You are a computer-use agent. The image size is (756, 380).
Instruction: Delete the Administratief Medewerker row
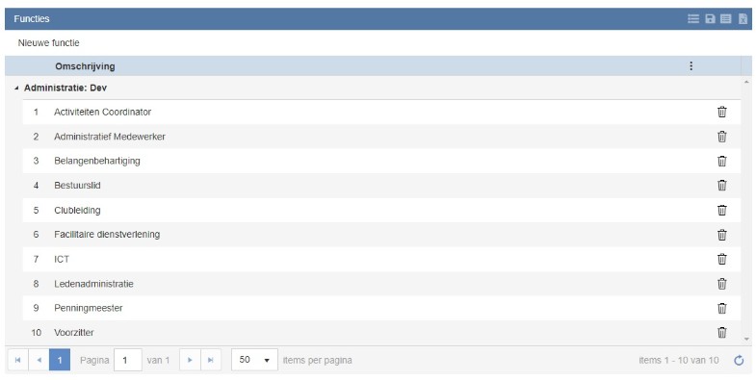click(721, 137)
